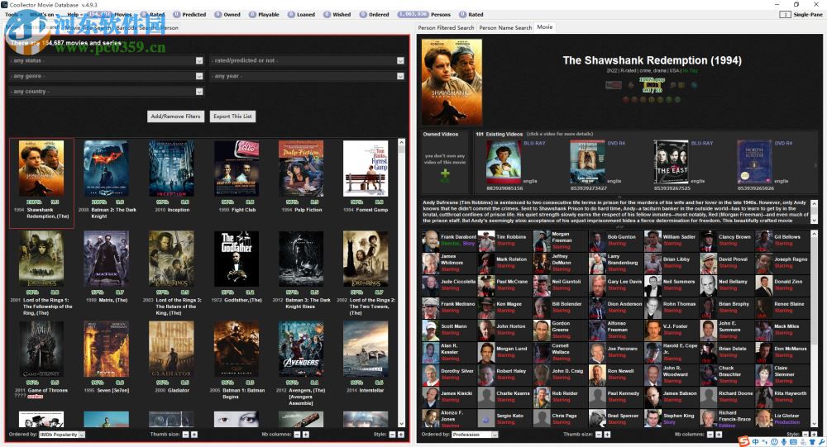Select the Matrix poster
This screenshot has height=447, width=827.
tap(106, 259)
